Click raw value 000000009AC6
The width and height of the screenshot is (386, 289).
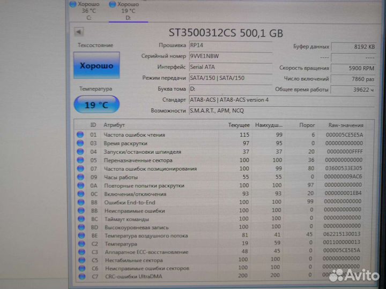tap(343, 177)
